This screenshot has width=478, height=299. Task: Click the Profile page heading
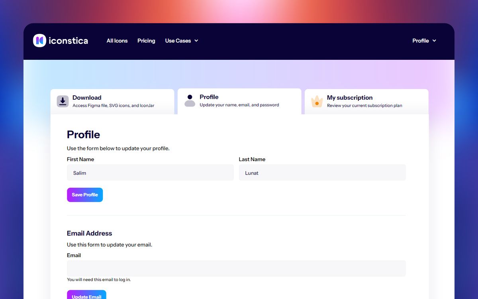click(x=83, y=134)
